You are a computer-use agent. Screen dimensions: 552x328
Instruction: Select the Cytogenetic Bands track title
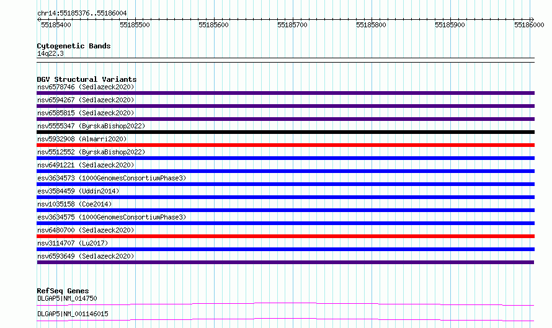(74, 46)
